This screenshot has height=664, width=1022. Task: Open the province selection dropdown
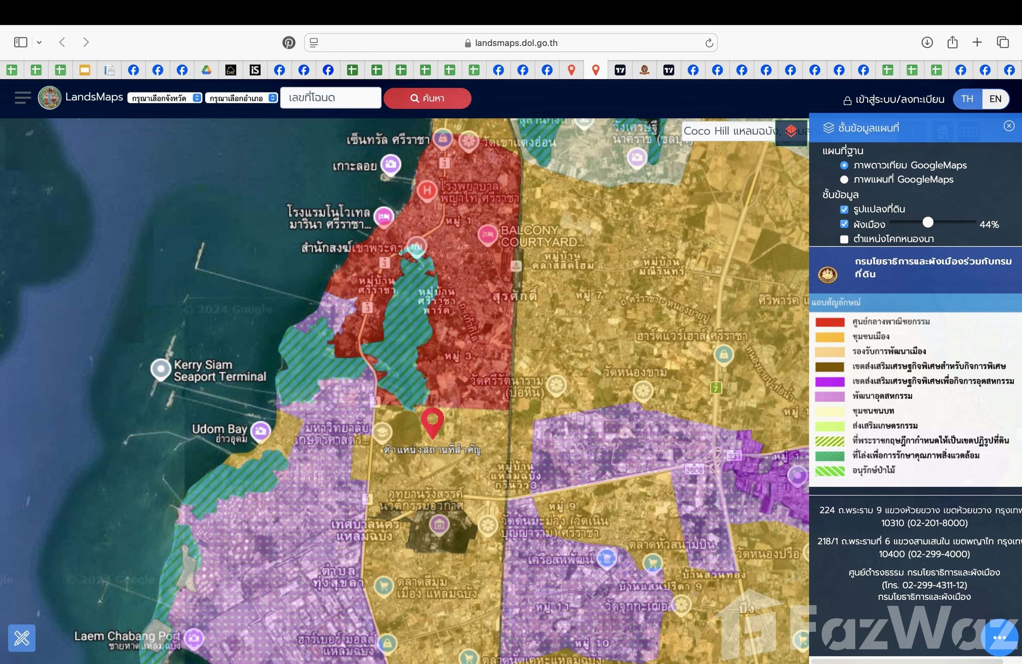coord(165,98)
